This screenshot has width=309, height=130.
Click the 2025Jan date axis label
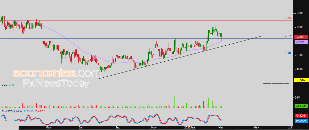click(x=189, y=128)
